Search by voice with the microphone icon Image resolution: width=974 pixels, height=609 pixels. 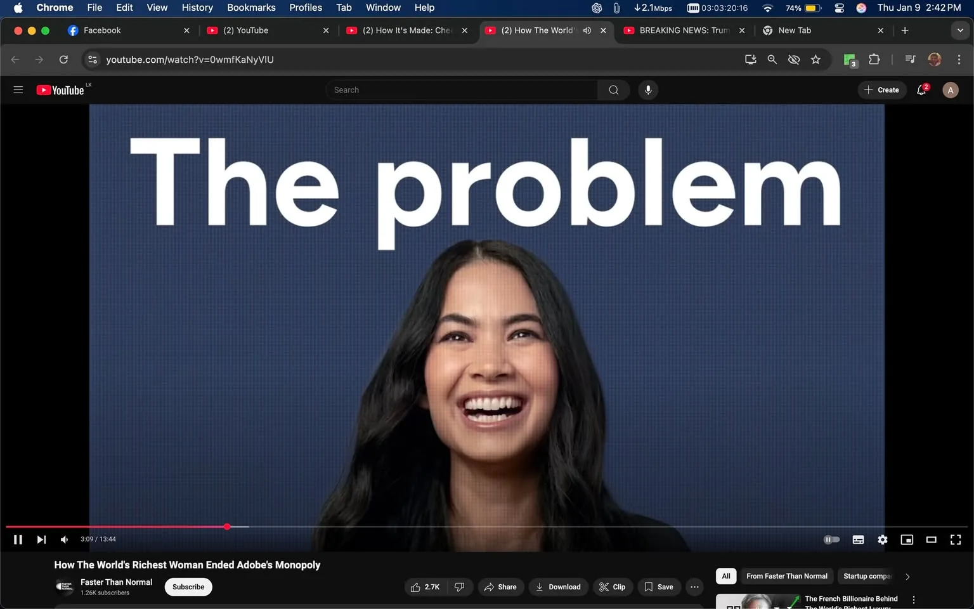pos(648,89)
